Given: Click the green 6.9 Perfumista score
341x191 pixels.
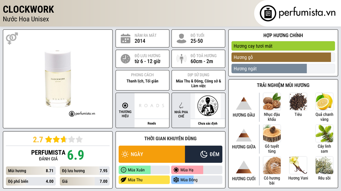Looking at the screenshot, I should [x=76, y=155].
